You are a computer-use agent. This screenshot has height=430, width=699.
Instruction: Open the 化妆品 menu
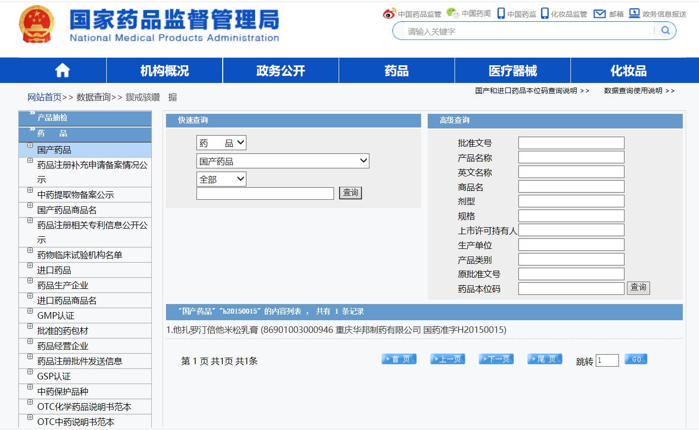pos(628,70)
